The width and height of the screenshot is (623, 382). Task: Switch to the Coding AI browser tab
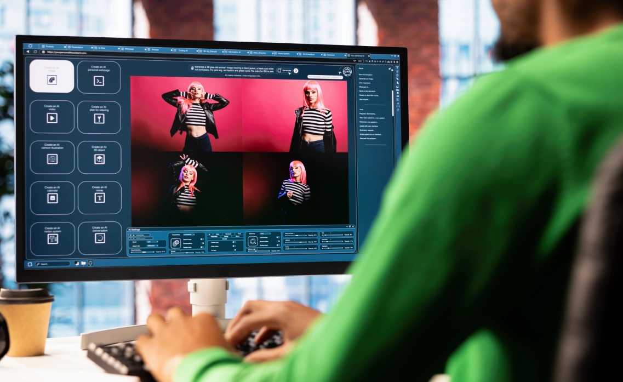click(186, 50)
